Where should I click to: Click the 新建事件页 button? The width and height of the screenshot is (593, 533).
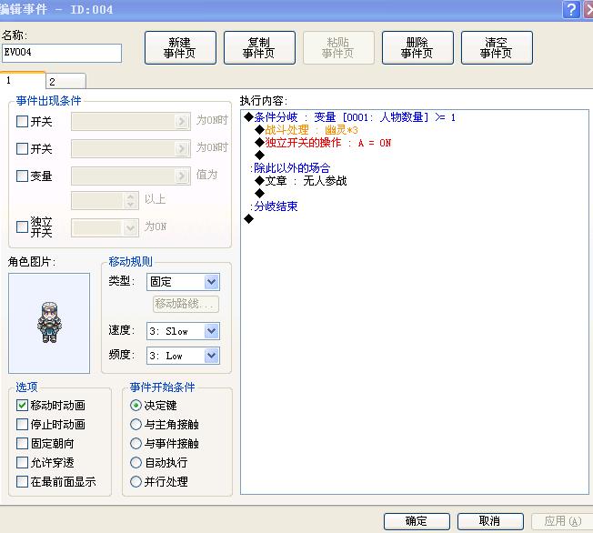[x=180, y=47]
